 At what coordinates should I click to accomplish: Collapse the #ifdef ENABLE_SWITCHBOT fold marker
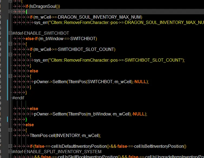(10, 33)
